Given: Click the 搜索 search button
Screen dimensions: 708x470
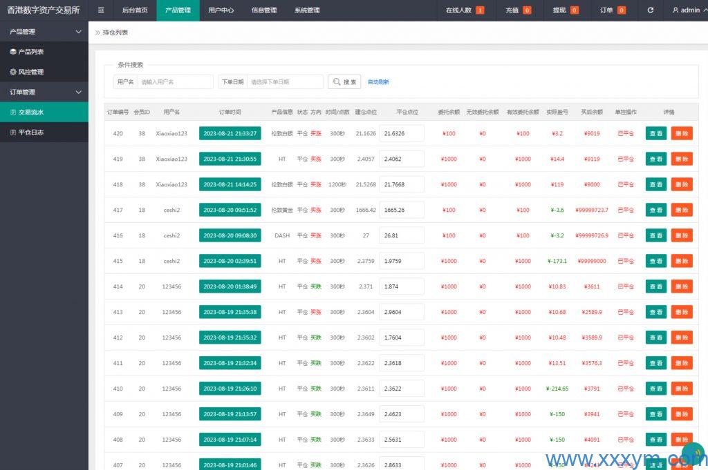Looking at the screenshot, I should point(344,81).
